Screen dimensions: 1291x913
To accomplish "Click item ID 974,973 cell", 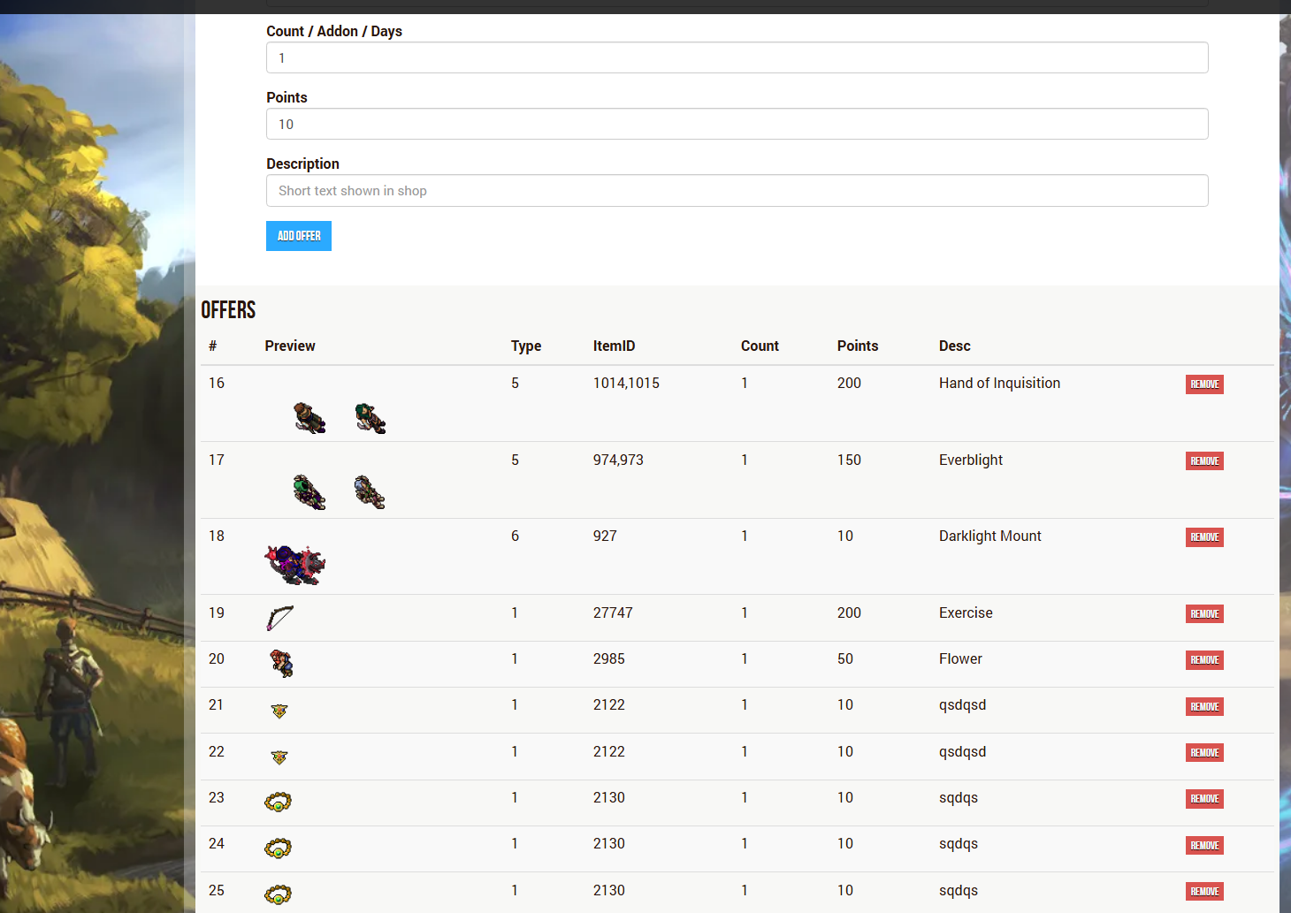I will click(x=618, y=460).
